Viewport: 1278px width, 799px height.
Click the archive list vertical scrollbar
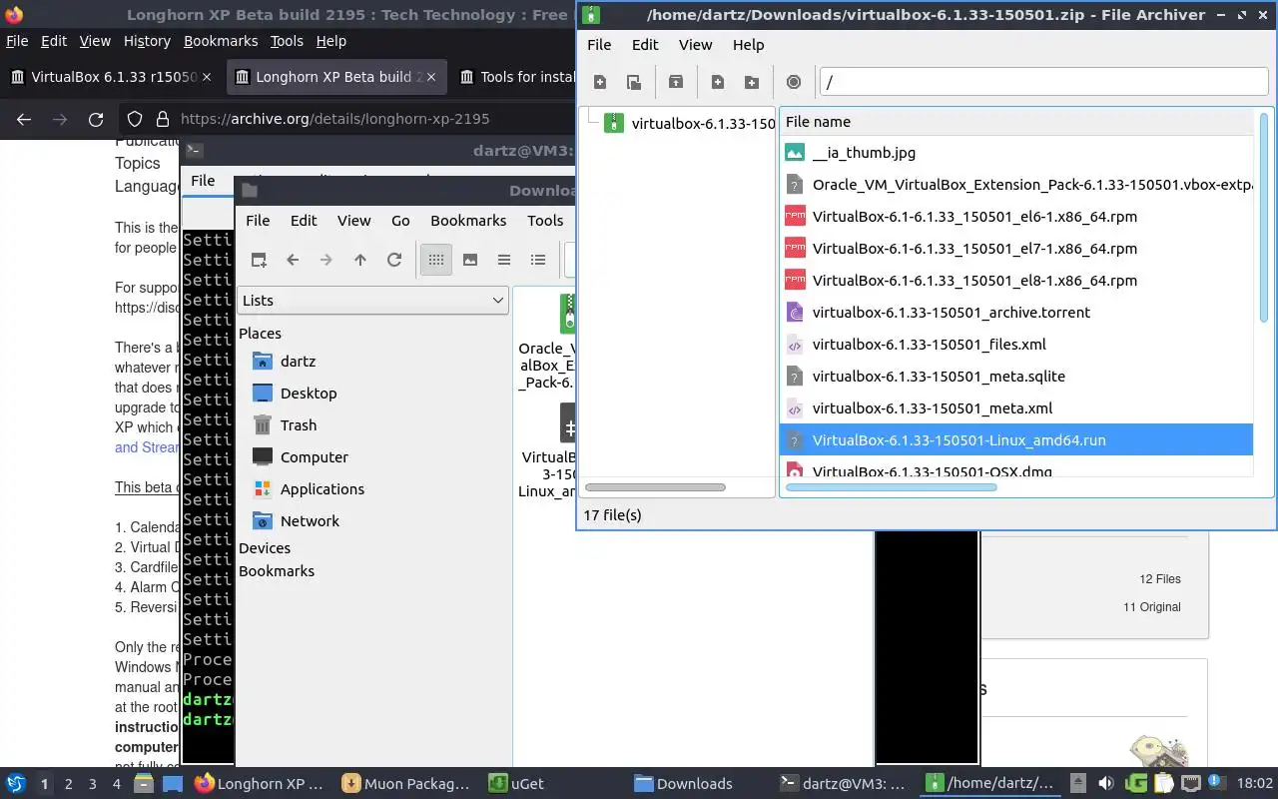pyautogui.click(x=1264, y=217)
